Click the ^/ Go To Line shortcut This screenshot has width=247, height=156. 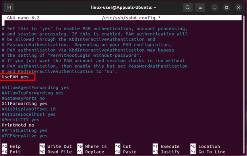coord(208,152)
